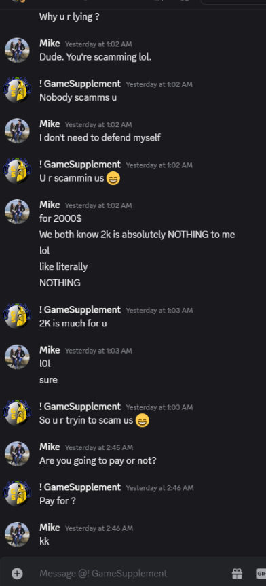Viewport: 266px width, 586px height.
Task: Open GameSupplement's avatar beside "Pay for ?"
Action: tap(17, 494)
